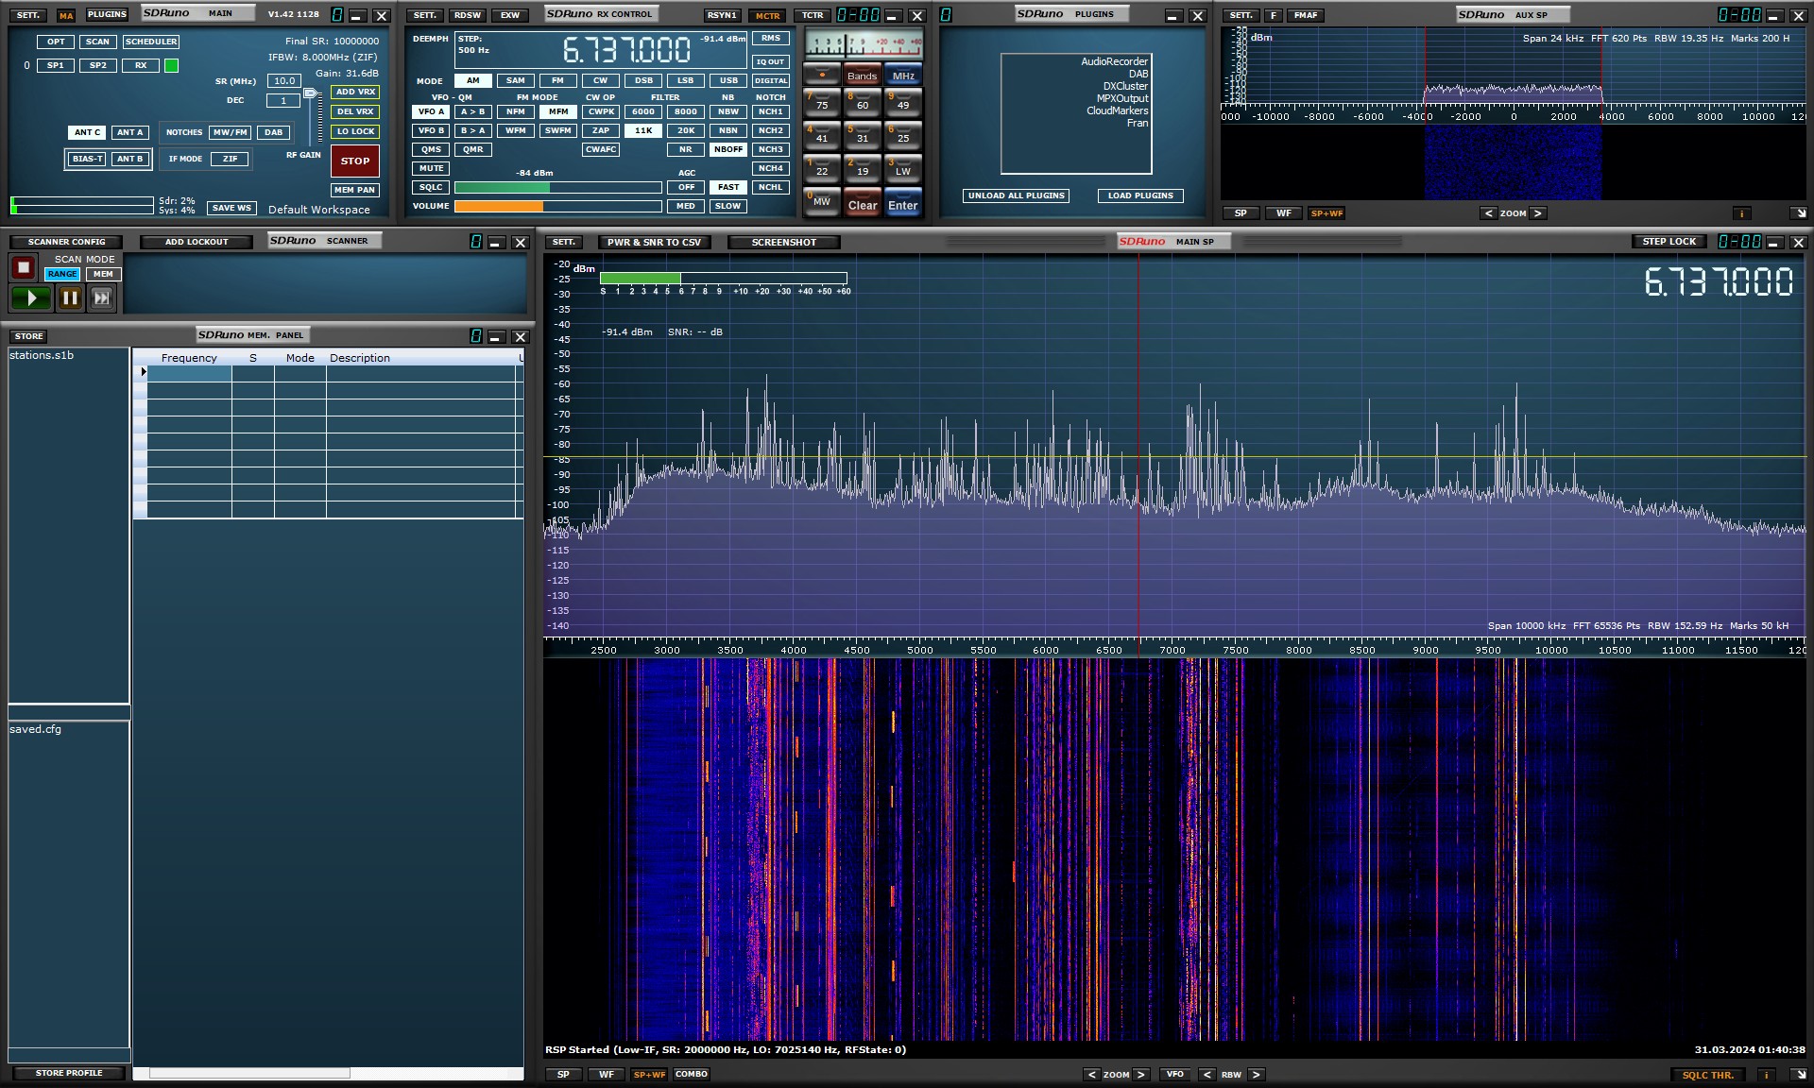The height and width of the screenshot is (1088, 1814).
Task: Click SAVE WS to save workspace
Action: point(231,208)
